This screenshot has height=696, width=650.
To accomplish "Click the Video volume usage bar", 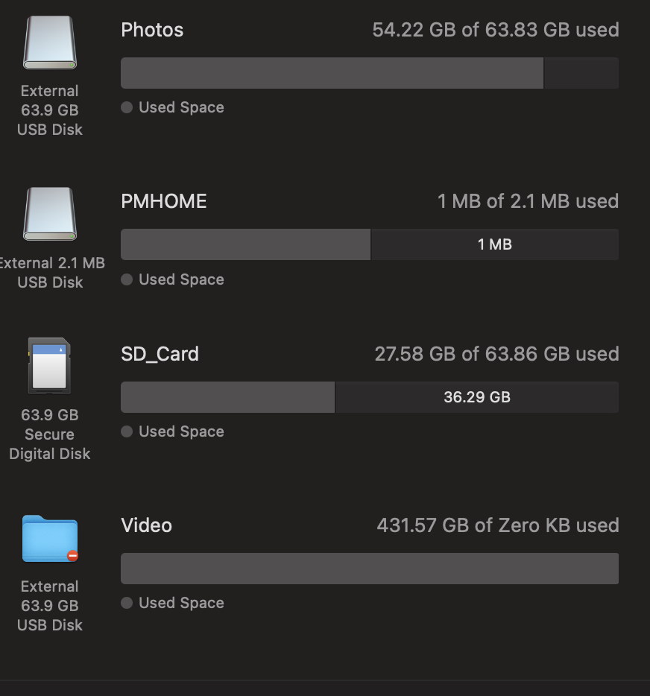I will point(370,568).
